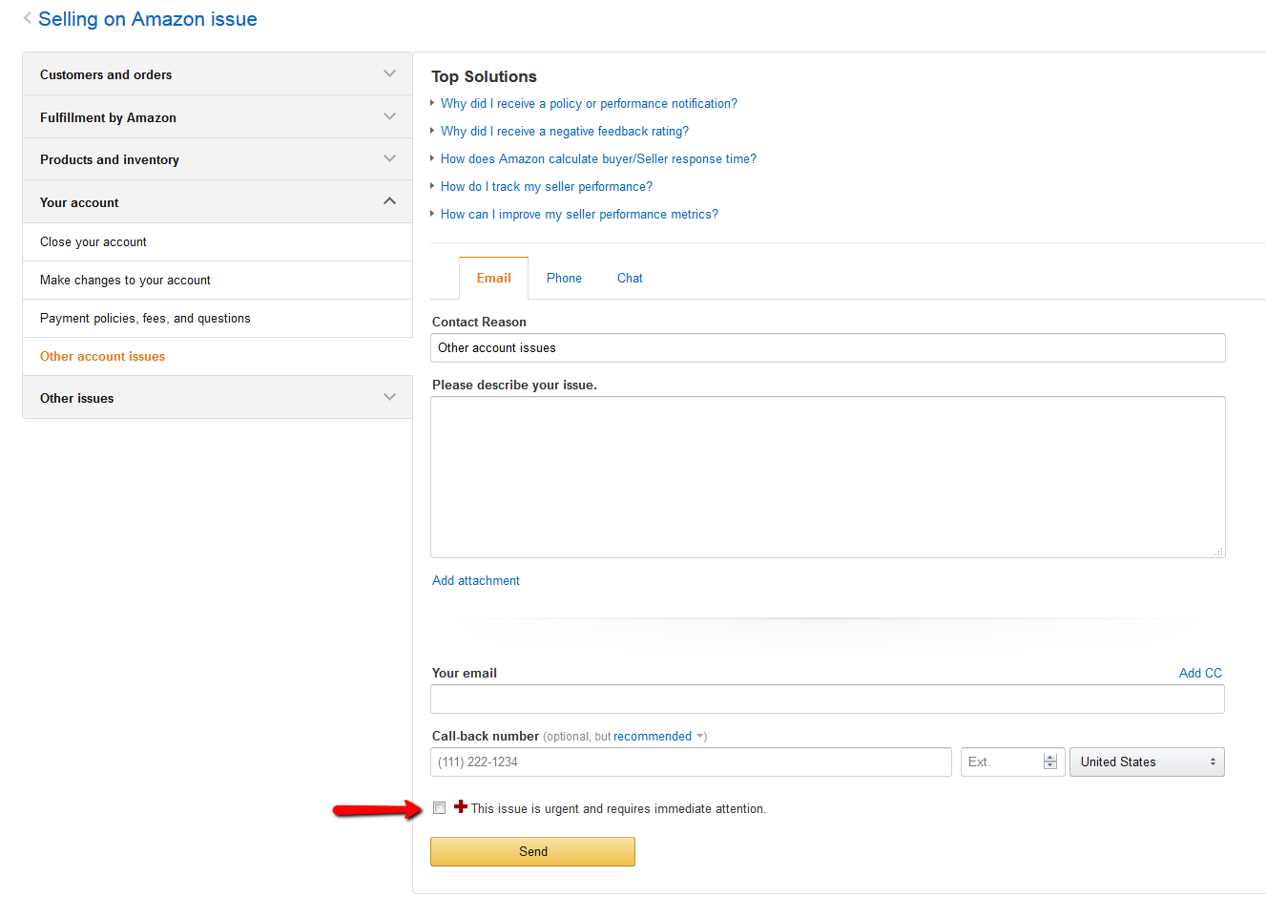Open negative feedback rating solution link
Image resolution: width=1266 pixels, height=897 pixels.
pos(565,132)
